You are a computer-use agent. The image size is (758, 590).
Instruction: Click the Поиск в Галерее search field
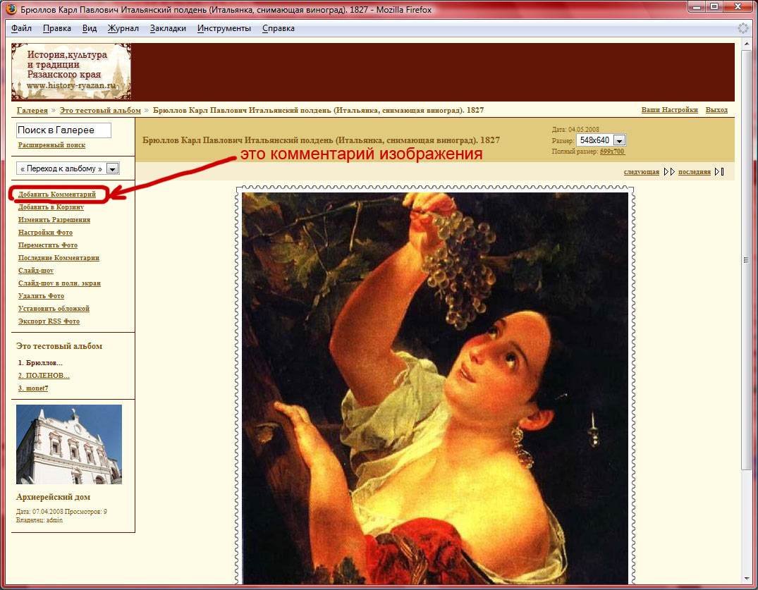click(x=63, y=130)
